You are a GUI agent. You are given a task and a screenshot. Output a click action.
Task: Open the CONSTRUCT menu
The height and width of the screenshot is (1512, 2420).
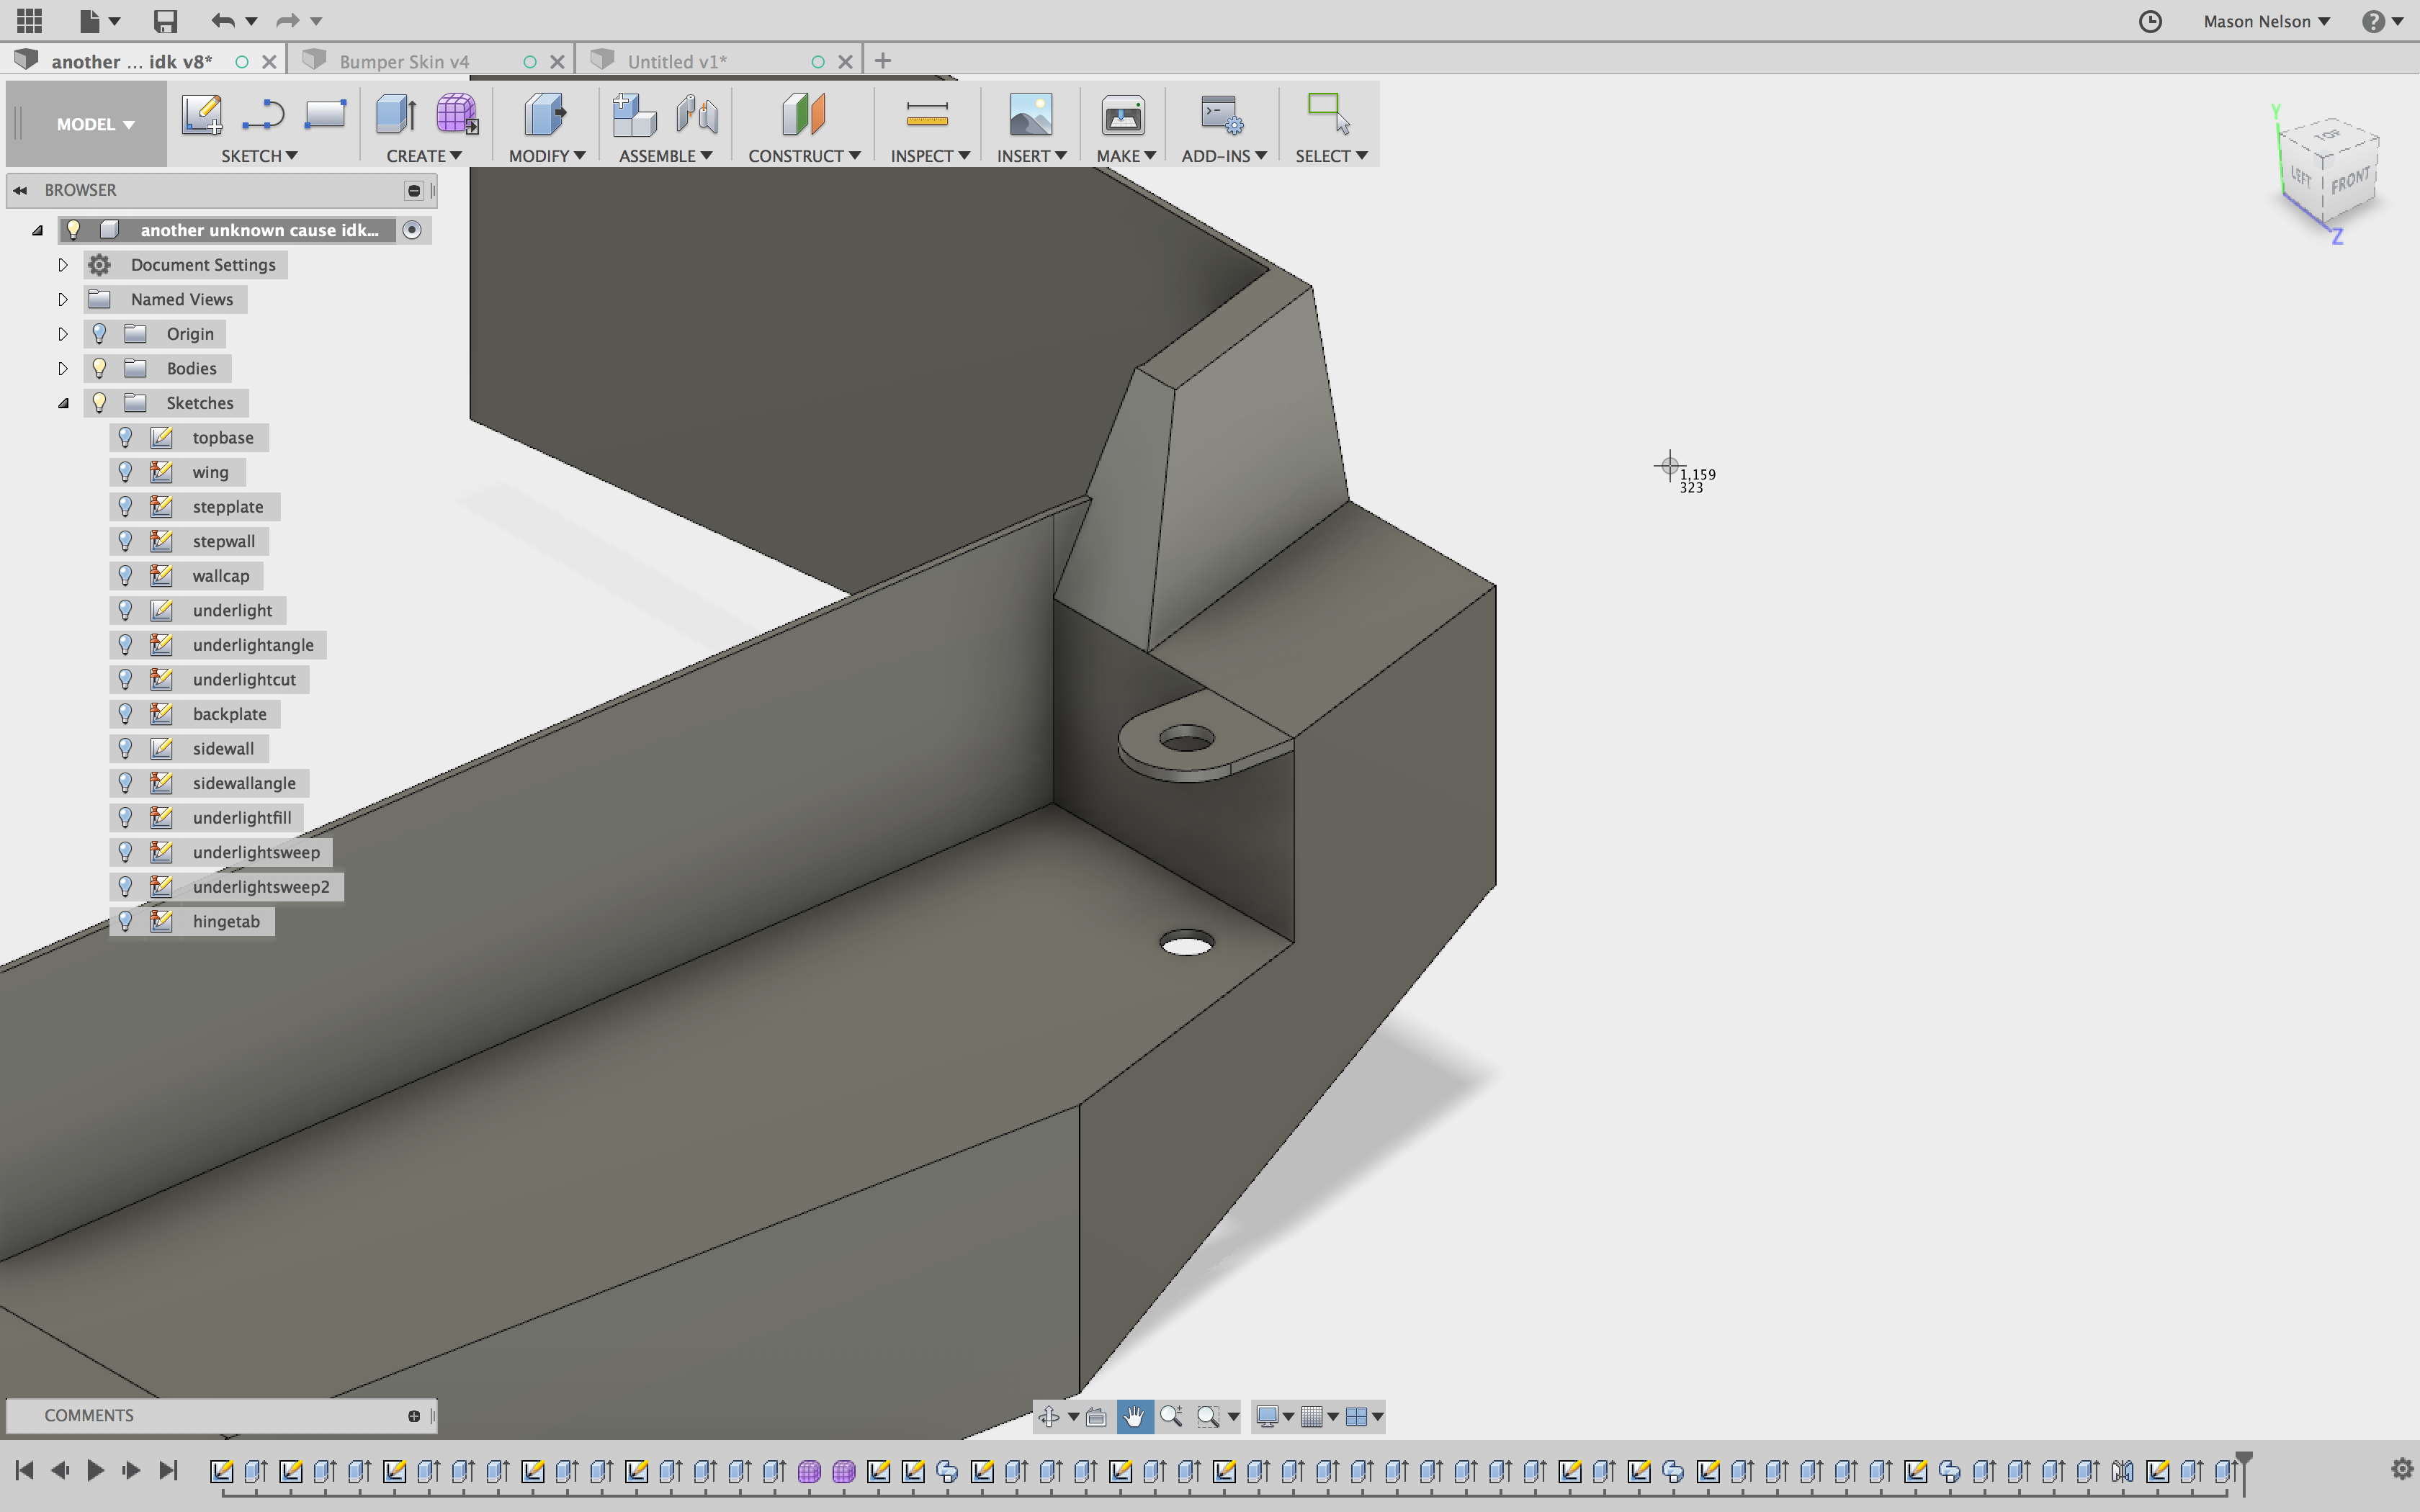804,155
